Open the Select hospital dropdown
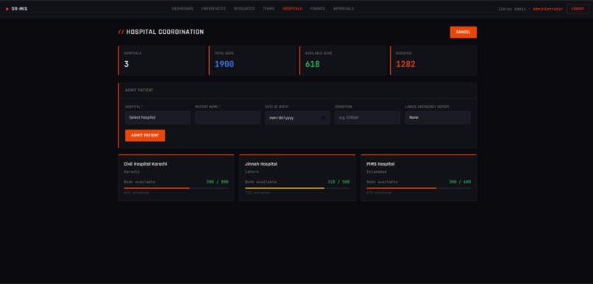Screen dimensions: 593x284 tap(157, 118)
